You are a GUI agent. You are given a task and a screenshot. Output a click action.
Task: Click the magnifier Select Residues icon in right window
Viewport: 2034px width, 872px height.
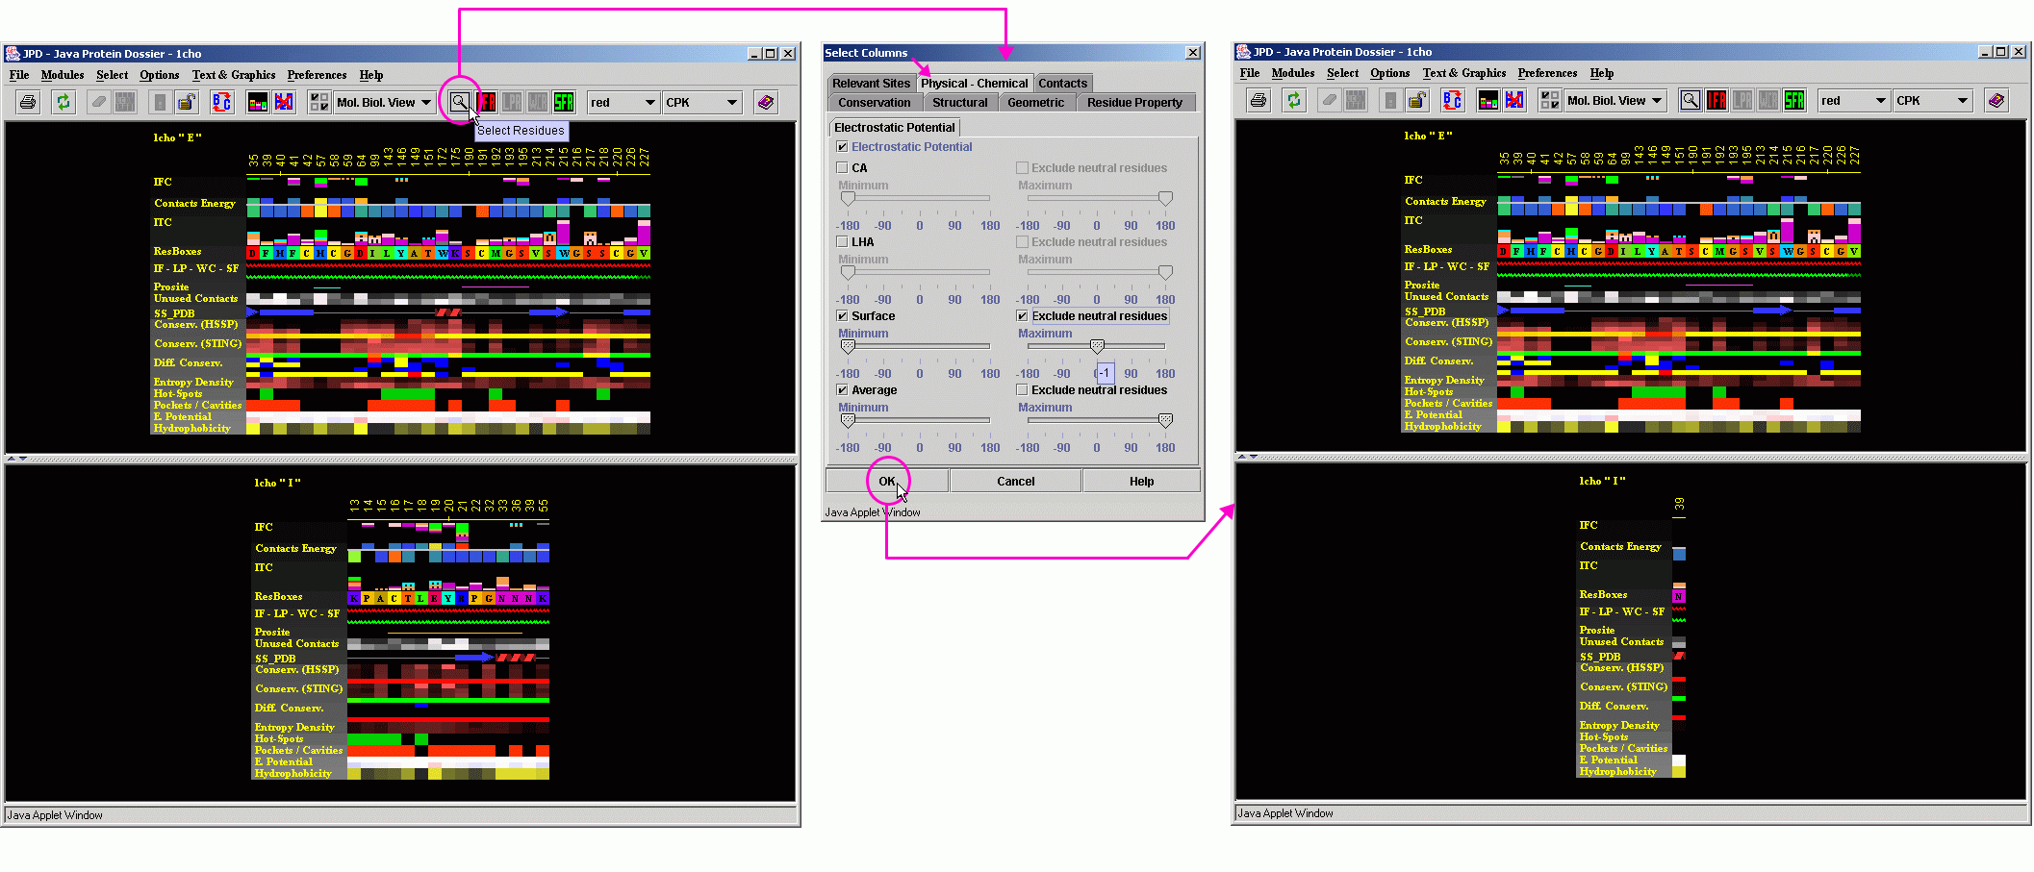tap(1690, 100)
